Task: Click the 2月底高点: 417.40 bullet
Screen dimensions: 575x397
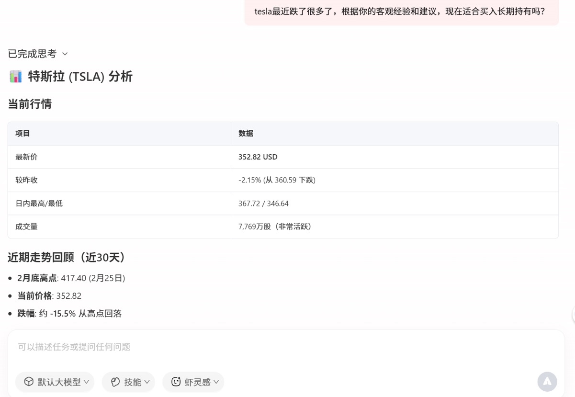Action: point(71,278)
